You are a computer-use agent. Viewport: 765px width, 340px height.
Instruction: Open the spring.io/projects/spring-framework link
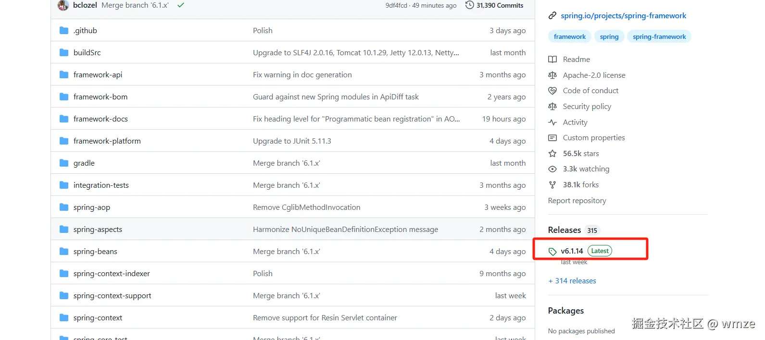point(623,16)
